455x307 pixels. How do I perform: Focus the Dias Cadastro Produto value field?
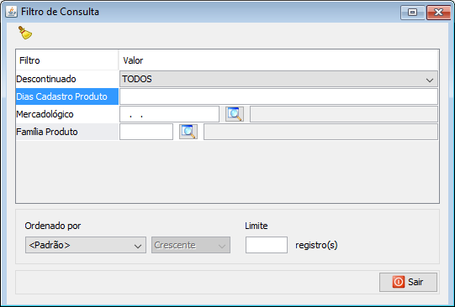tap(278, 96)
